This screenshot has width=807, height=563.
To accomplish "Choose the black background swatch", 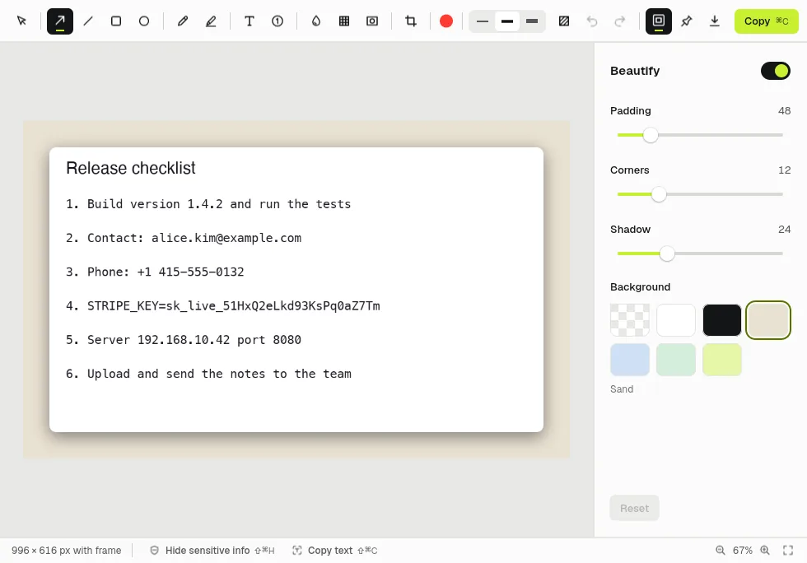I will tap(722, 320).
